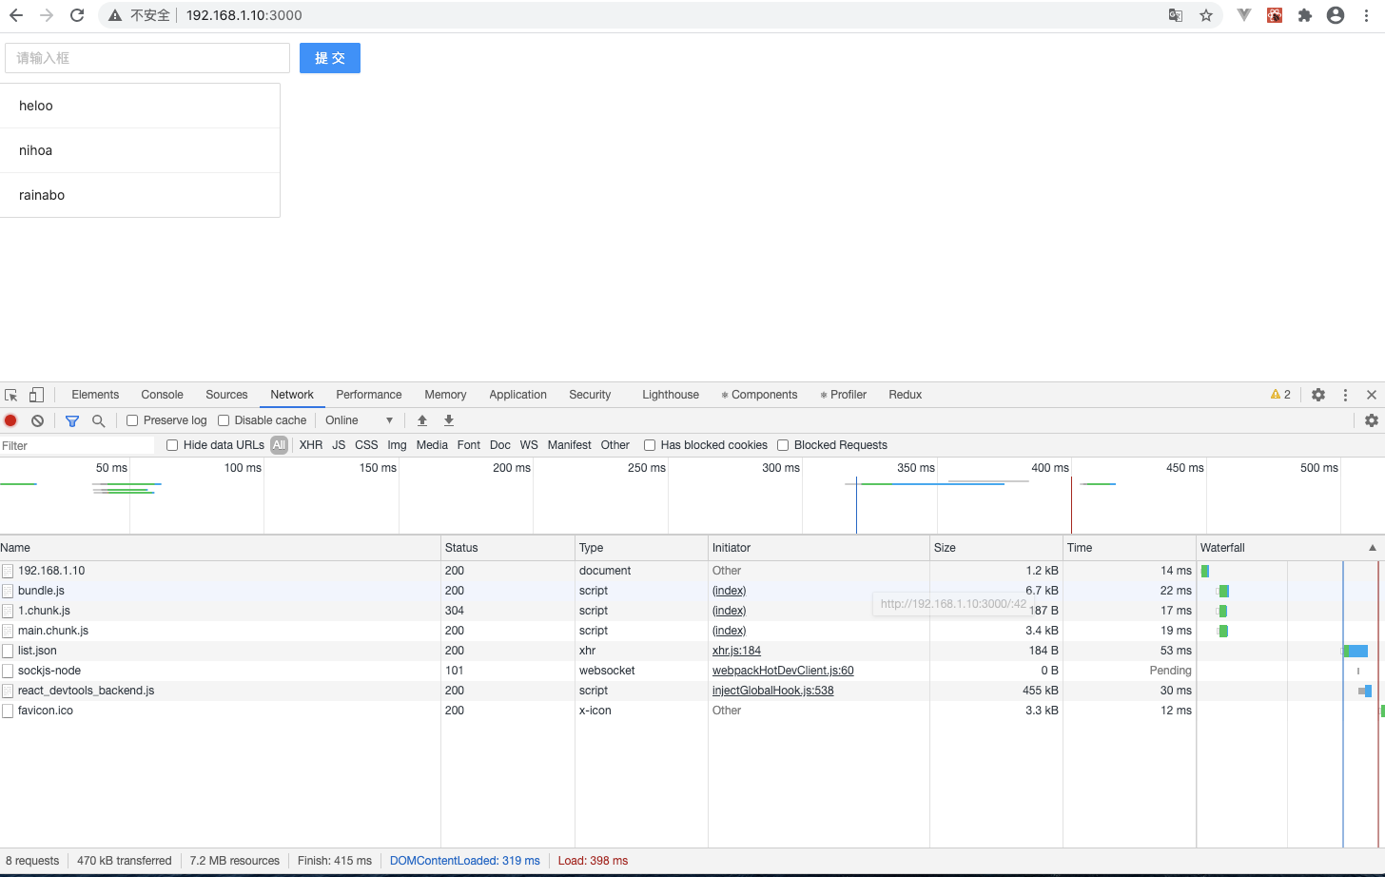Open the (index) initiator of bundle.js
The height and width of the screenshot is (877, 1385).
click(729, 591)
